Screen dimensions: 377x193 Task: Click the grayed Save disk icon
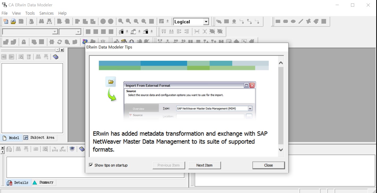point(21,21)
